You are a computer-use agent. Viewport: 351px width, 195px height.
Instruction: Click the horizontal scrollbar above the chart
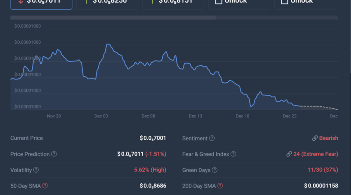[x=113, y=18]
